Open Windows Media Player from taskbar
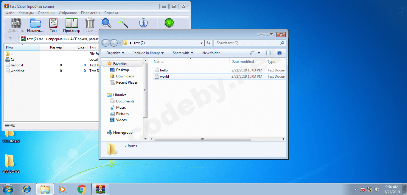The image size is (407, 195). [63, 189]
